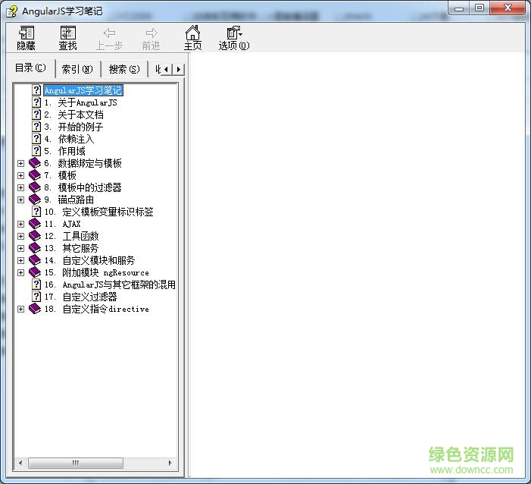Click book icon of 14. 自定义模块和服务
Viewport: 531px width, 484px height.
pos(35,260)
